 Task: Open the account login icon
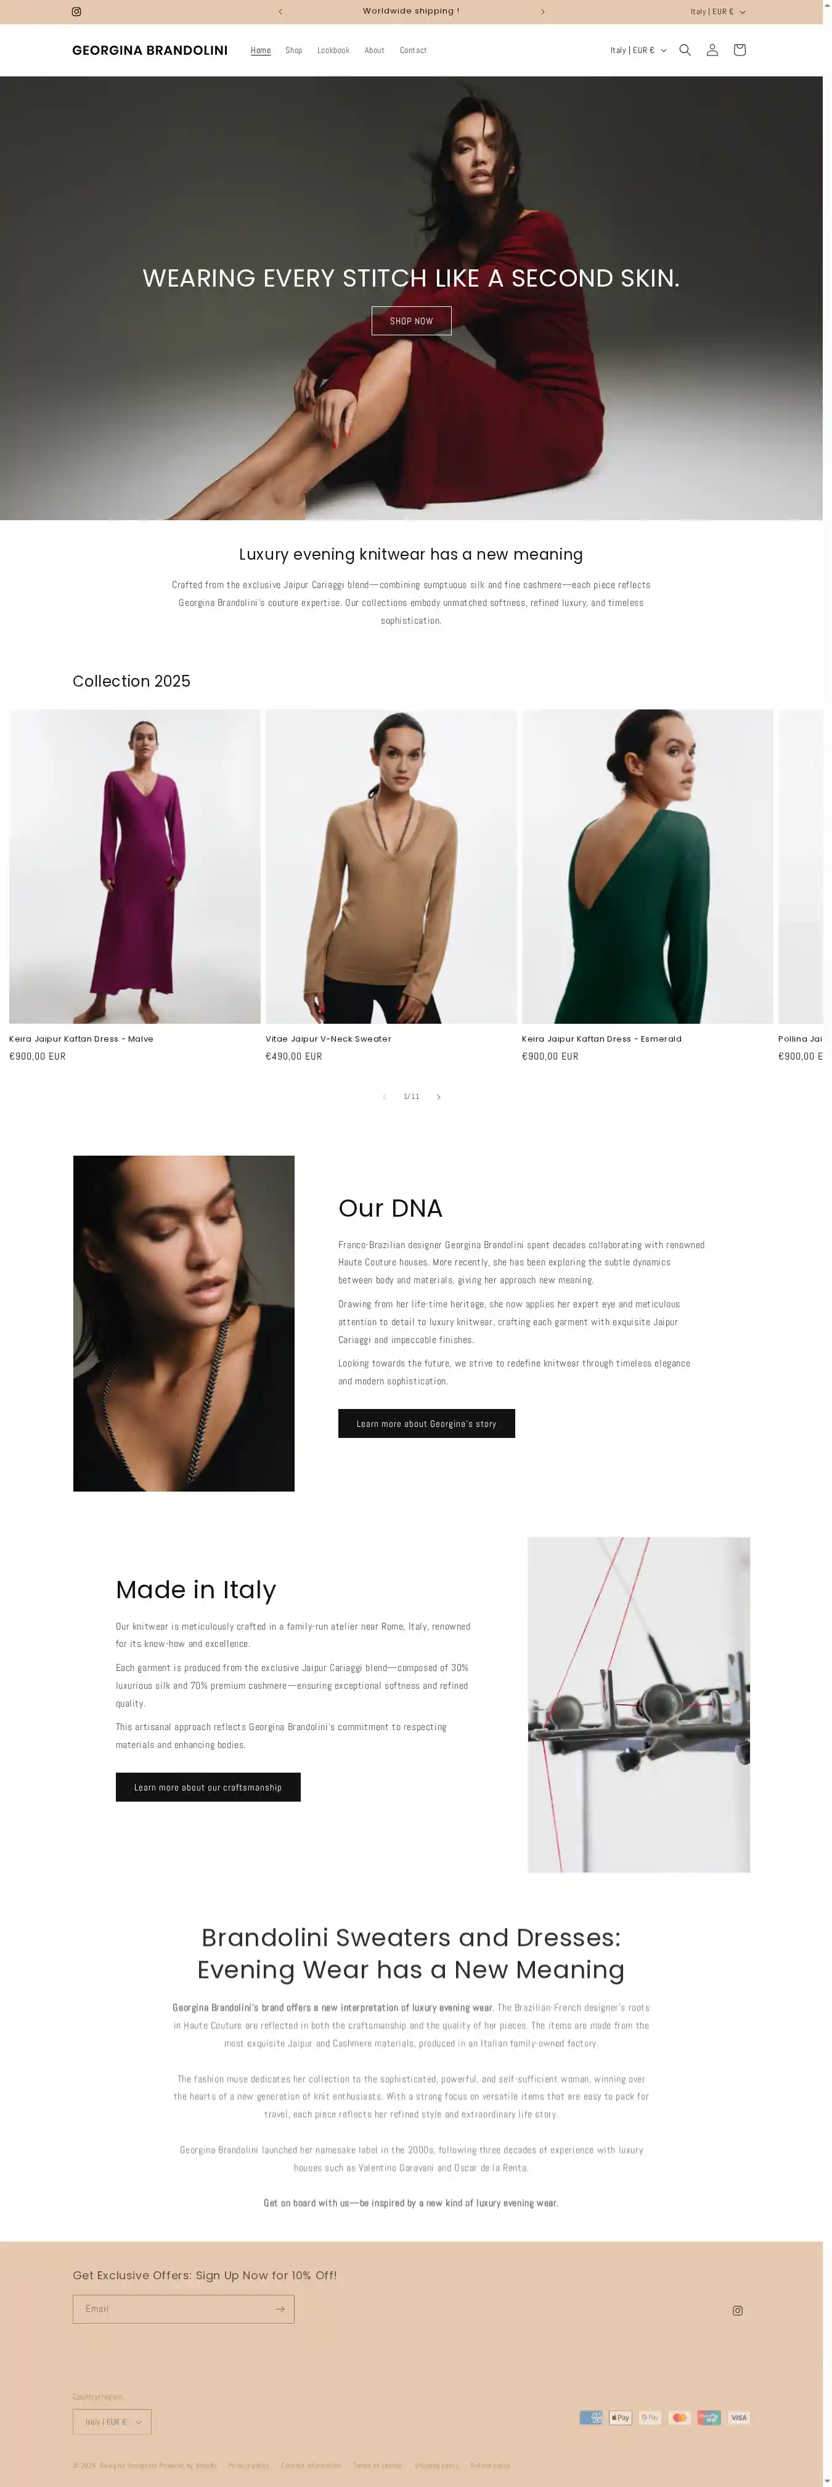click(712, 50)
